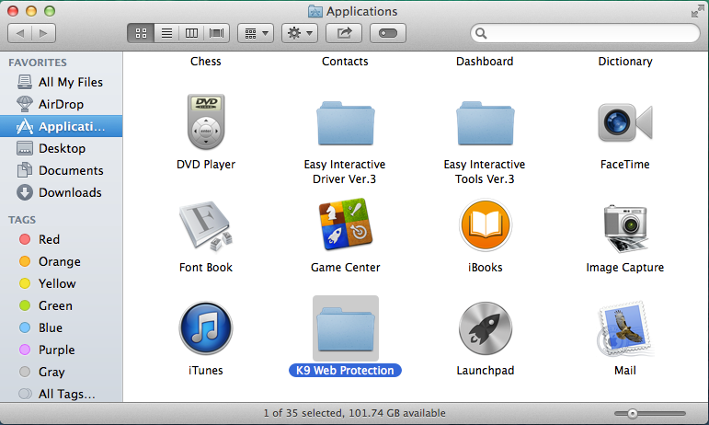
Task: Select the orange iBooks icon
Action: [x=486, y=224]
